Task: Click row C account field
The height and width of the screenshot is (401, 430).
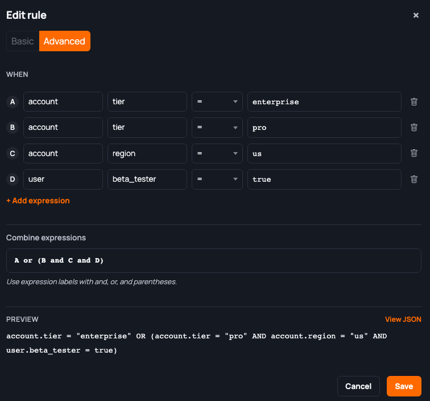Action: click(x=63, y=153)
